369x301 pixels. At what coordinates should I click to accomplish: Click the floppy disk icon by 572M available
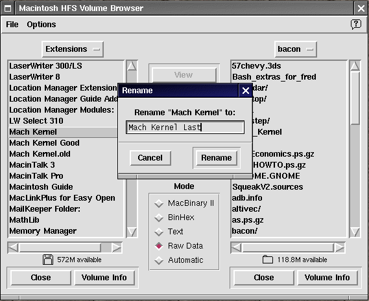coord(48,260)
